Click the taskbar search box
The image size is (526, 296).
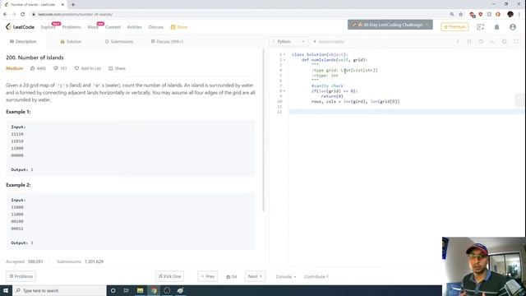pyautogui.click(x=59, y=290)
